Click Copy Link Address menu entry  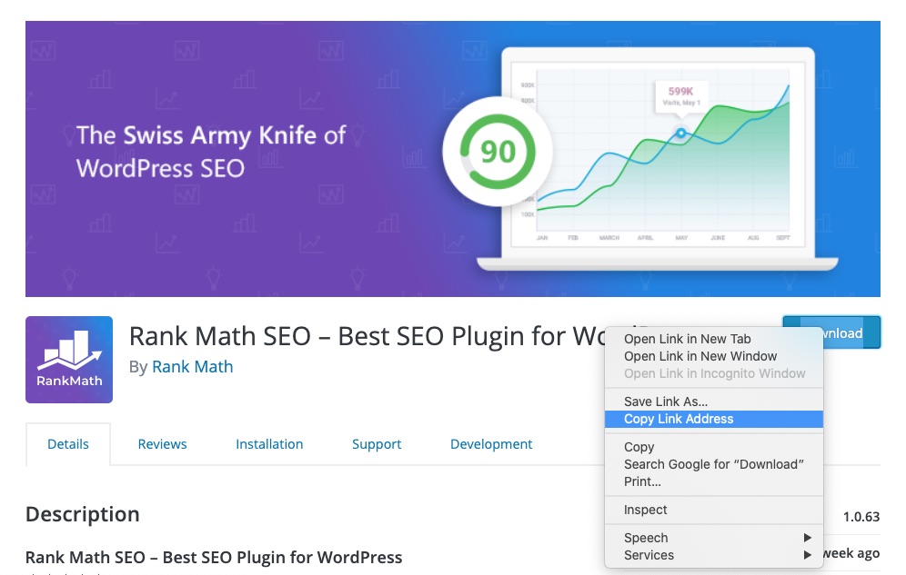point(678,419)
